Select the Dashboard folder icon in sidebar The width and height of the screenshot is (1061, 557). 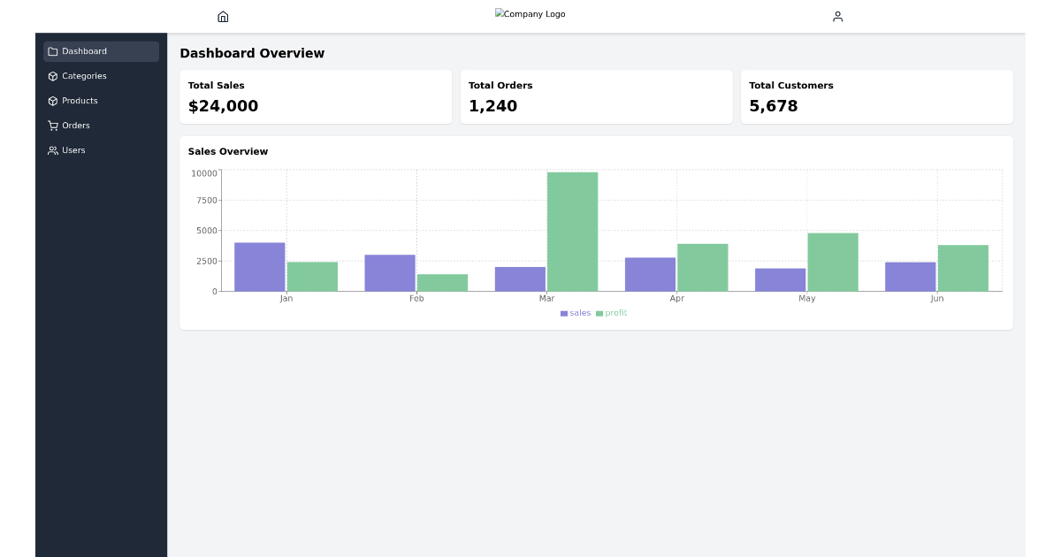[53, 51]
